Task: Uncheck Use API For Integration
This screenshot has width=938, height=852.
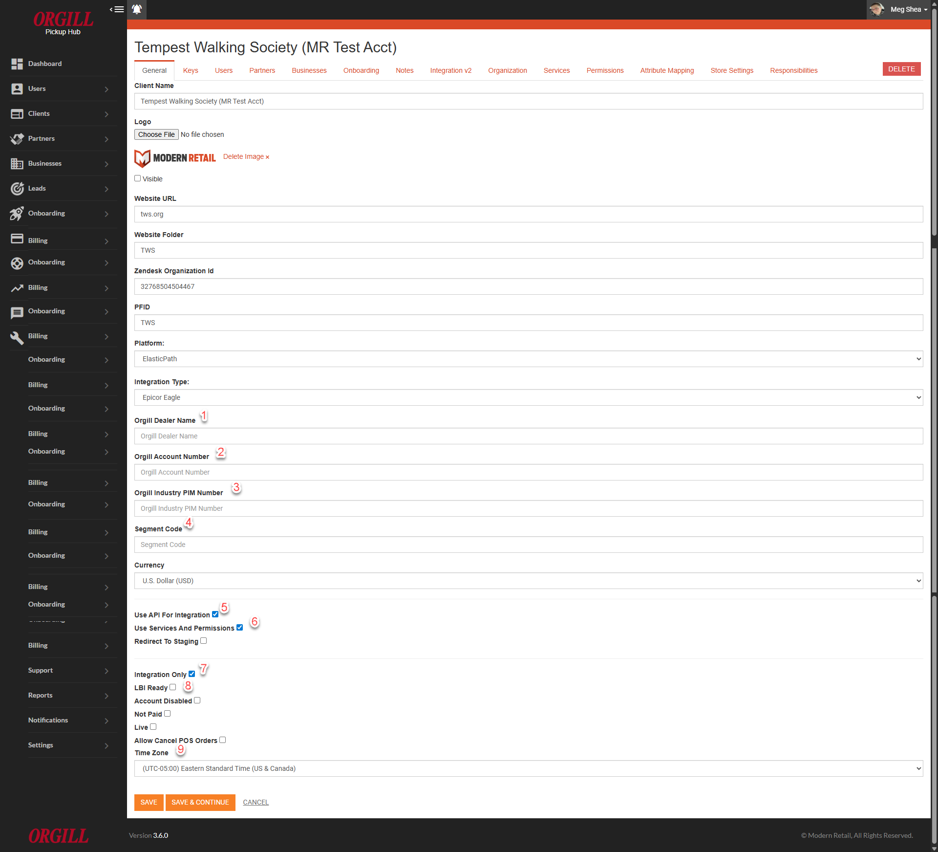Action: pos(215,614)
